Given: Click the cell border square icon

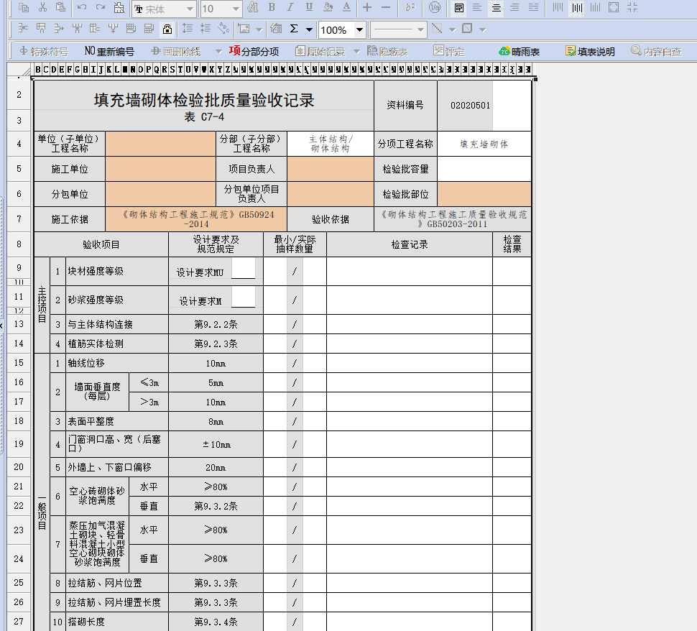Looking at the screenshot, I should (x=467, y=29).
